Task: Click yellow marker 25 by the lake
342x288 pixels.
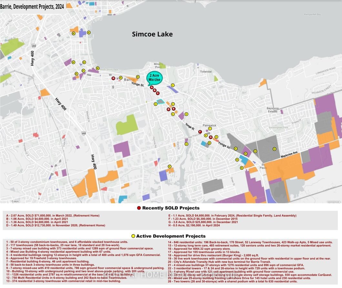Action: 88,33
